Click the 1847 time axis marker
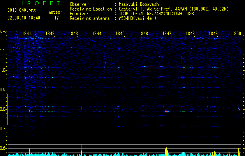The image size is (245, 156). [167, 34]
